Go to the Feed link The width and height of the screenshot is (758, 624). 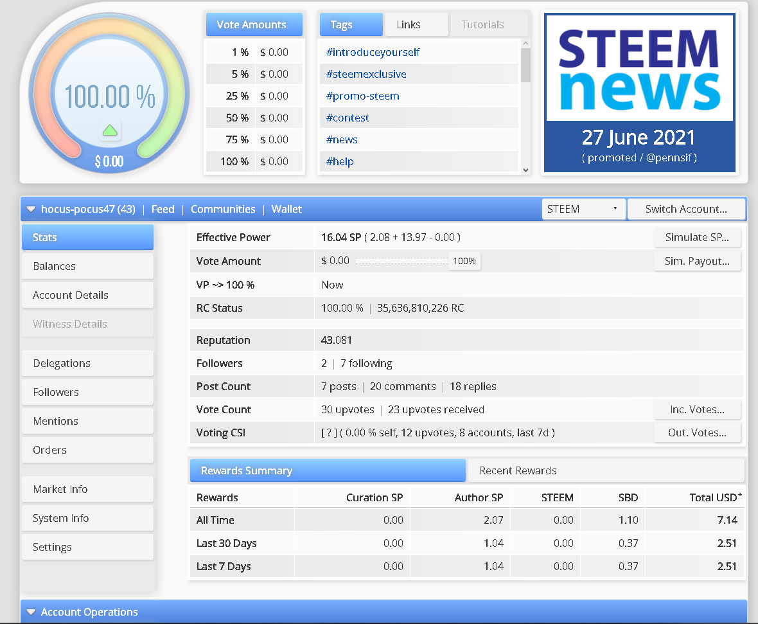point(163,209)
